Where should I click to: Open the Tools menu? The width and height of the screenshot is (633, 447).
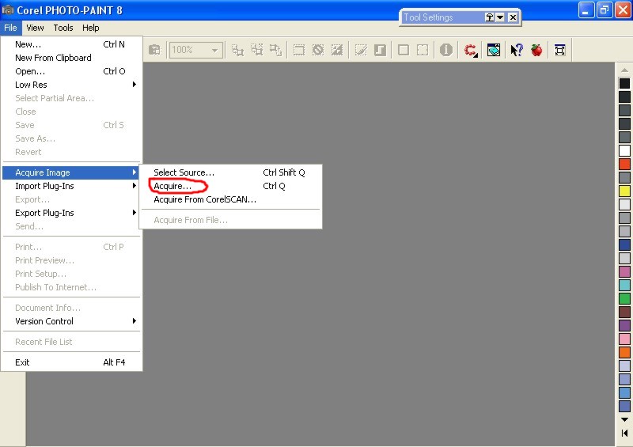click(x=63, y=28)
